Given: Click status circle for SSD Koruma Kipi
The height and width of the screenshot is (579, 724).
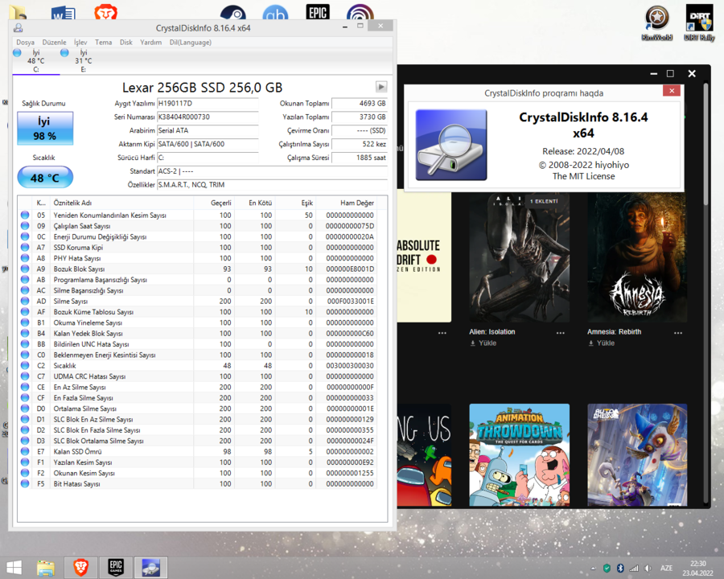Looking at the screenshot, I should click(25, 248).
